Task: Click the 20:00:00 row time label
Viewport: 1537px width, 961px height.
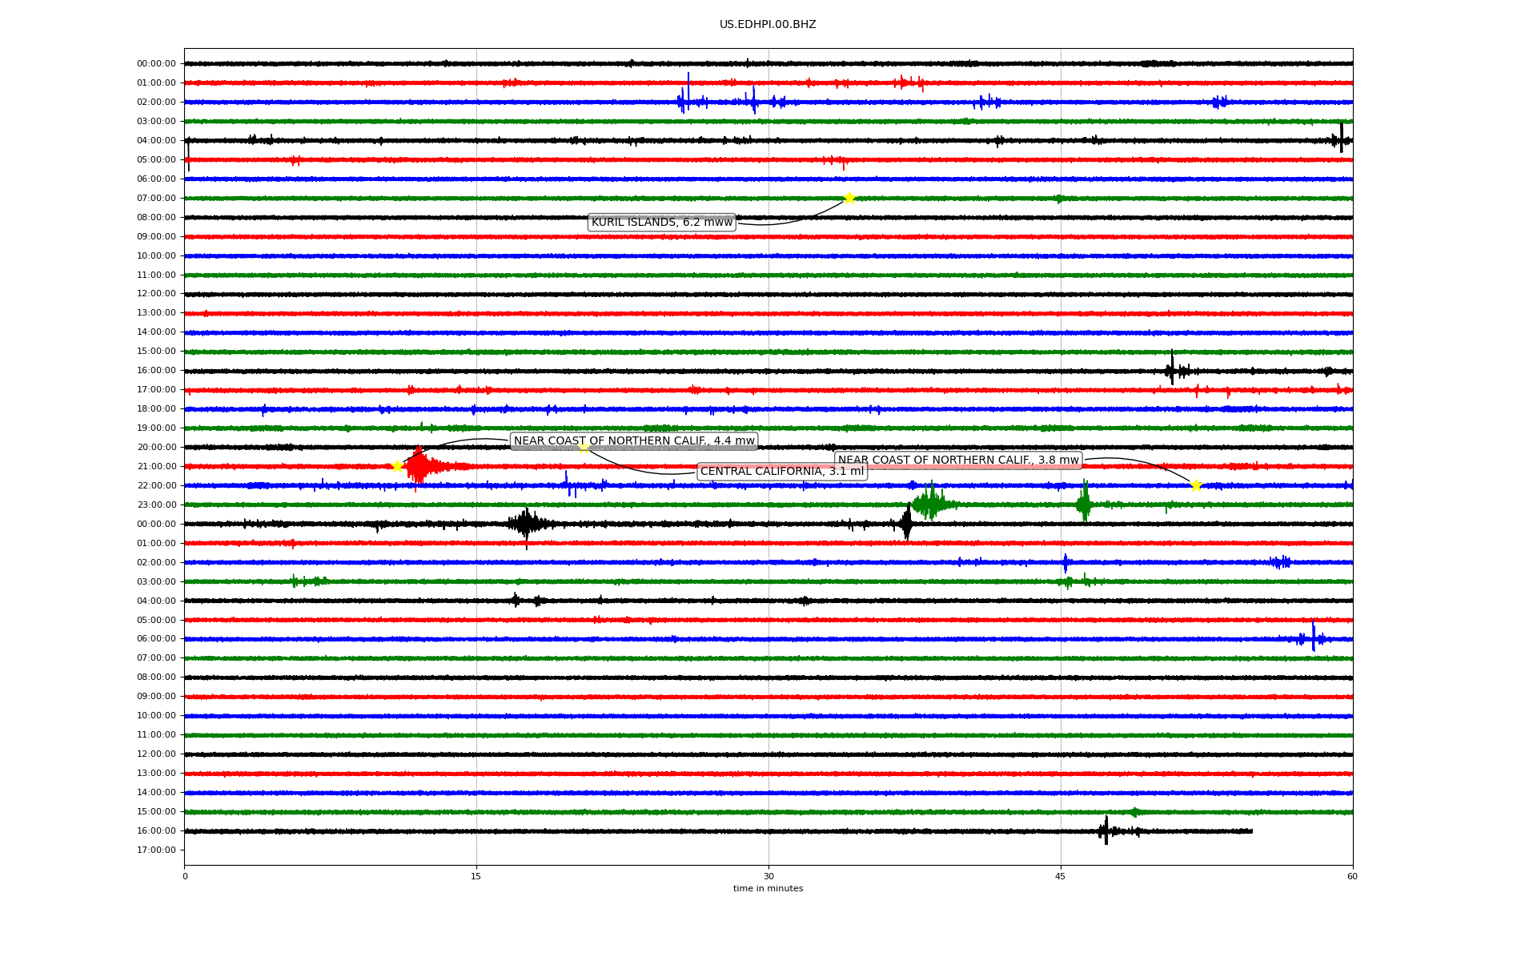Action: [x=156, y=448]
